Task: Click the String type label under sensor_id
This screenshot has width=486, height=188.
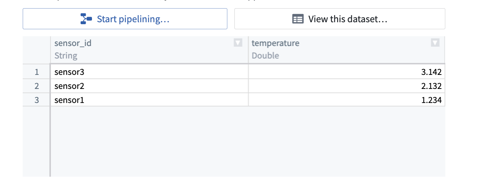Action: (x=66, y=56)
